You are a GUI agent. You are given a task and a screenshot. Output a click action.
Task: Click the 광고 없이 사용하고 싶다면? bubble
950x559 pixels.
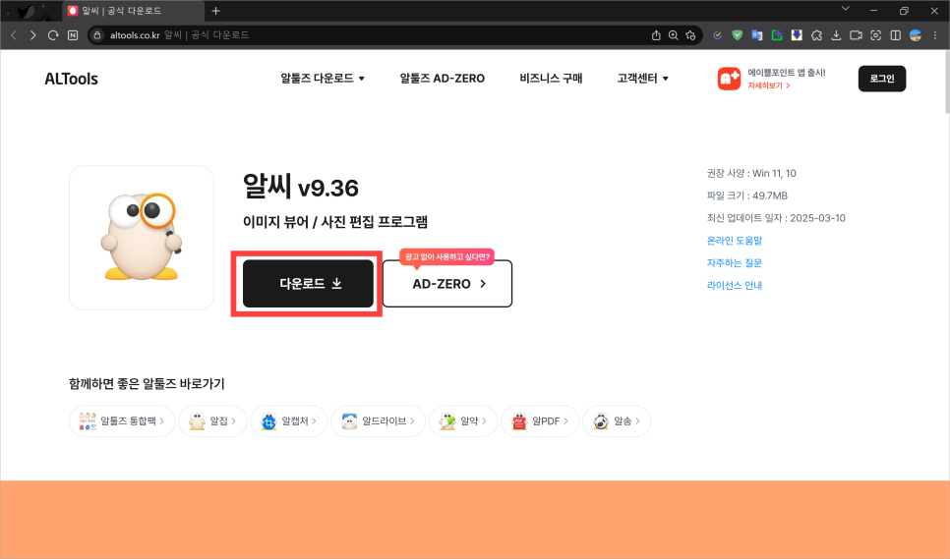[x=447, y=257]
